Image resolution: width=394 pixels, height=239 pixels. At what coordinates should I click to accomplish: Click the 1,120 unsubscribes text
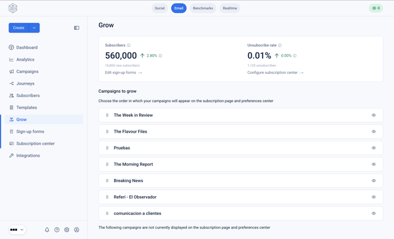tap(262, 65)
